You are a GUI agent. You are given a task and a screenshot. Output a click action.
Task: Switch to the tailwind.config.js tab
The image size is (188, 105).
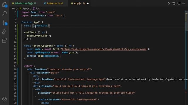(x=24, y=3)
